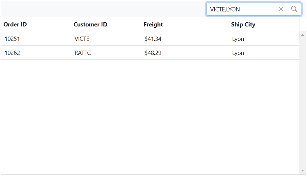
Task: Select the $41.34 freight cell
Action: tap(185, 39)
